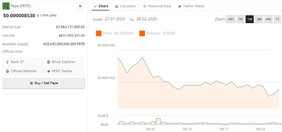Click the tallest volume bar after Feb 03
Viewport: 282px width, 132px height.
(158, 121)
